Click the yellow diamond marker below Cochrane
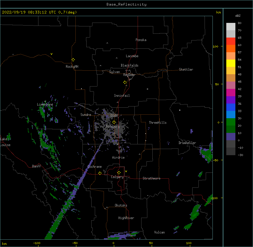Image resolution: width=253 pixels, height=247 pixels. 100,173
